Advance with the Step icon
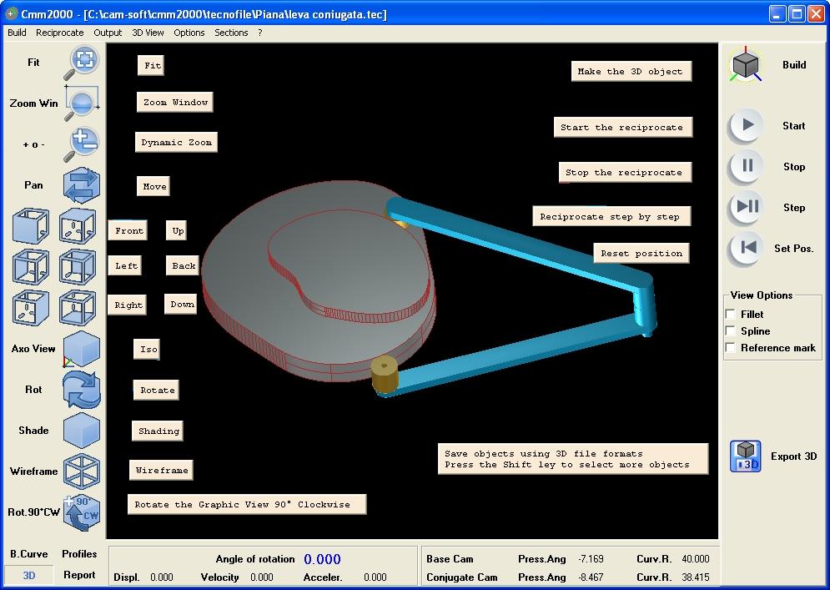This screenshot has height=590, width=830. (x=746, y=207)
